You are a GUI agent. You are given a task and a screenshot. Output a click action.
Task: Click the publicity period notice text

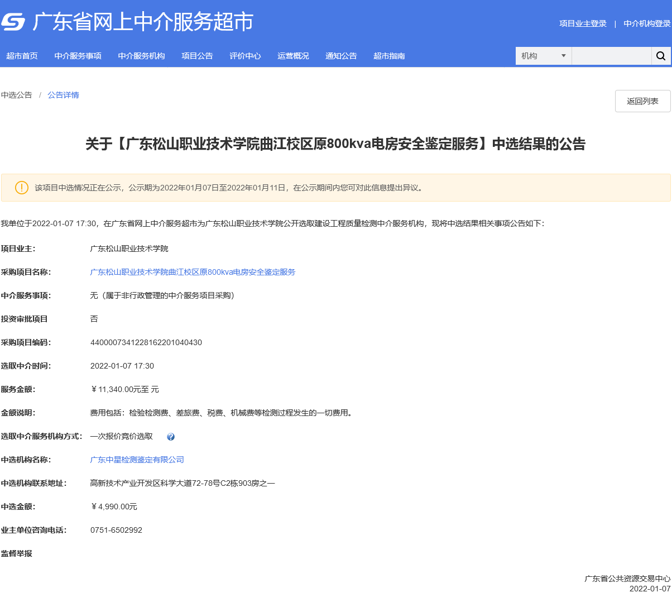(230, 188)
